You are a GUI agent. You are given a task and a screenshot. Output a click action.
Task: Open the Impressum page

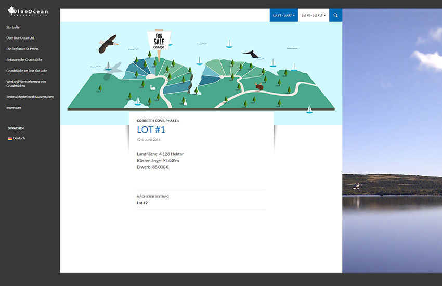(14, 107)
